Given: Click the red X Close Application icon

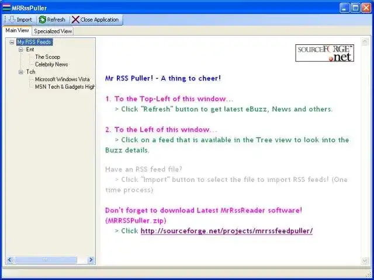Looking at the screenshot, I should click(x=75, y=19).
